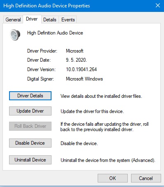Image resolution: width=164 pixels, height=187 pixels.
Task: Close the Properties dialog window
Action: (158, 6)
